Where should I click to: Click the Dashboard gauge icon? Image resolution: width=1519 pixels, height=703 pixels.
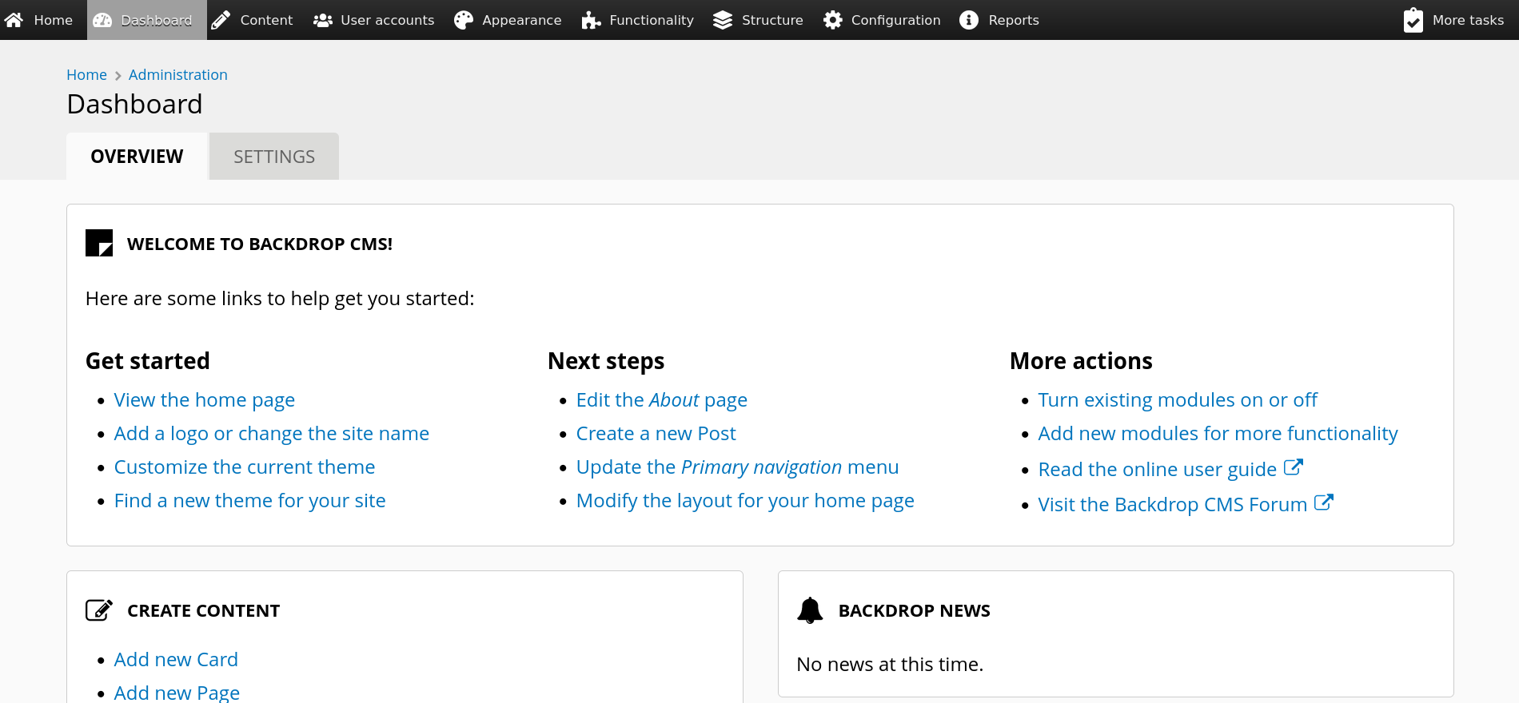[x=102, y=20]
